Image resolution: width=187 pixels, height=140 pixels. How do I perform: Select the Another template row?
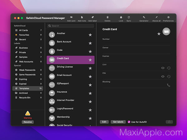[x=71, y=35]
